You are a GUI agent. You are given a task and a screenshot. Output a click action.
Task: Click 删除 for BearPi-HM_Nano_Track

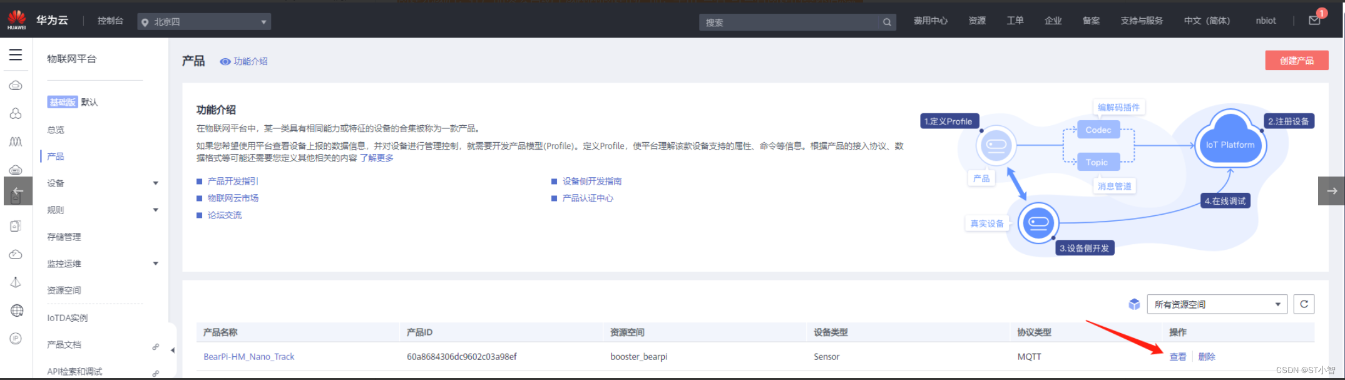[1207, 357]
